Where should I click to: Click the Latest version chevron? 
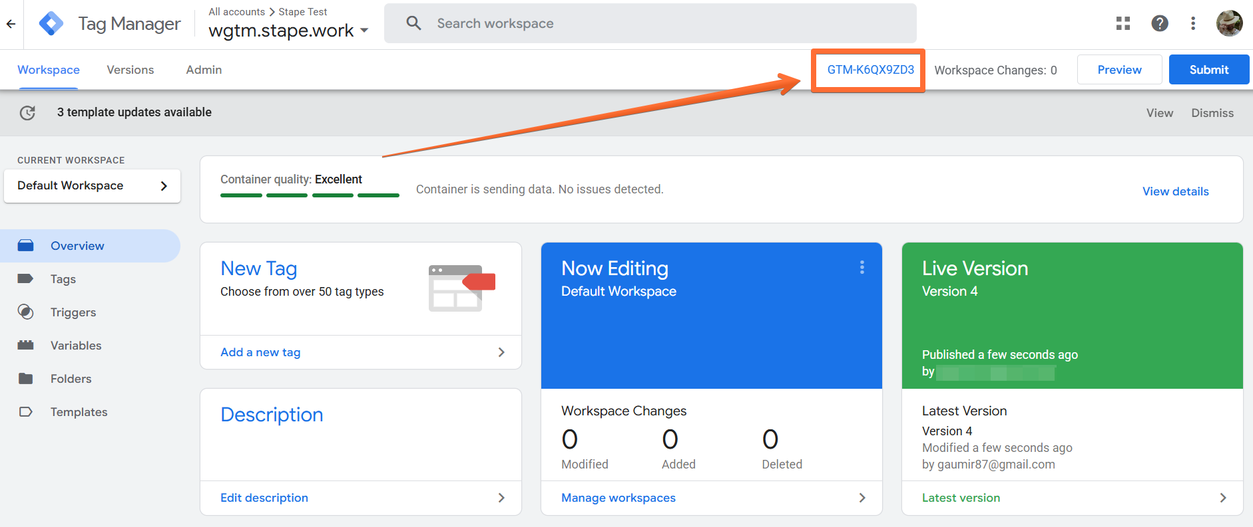pos(1223,498)
